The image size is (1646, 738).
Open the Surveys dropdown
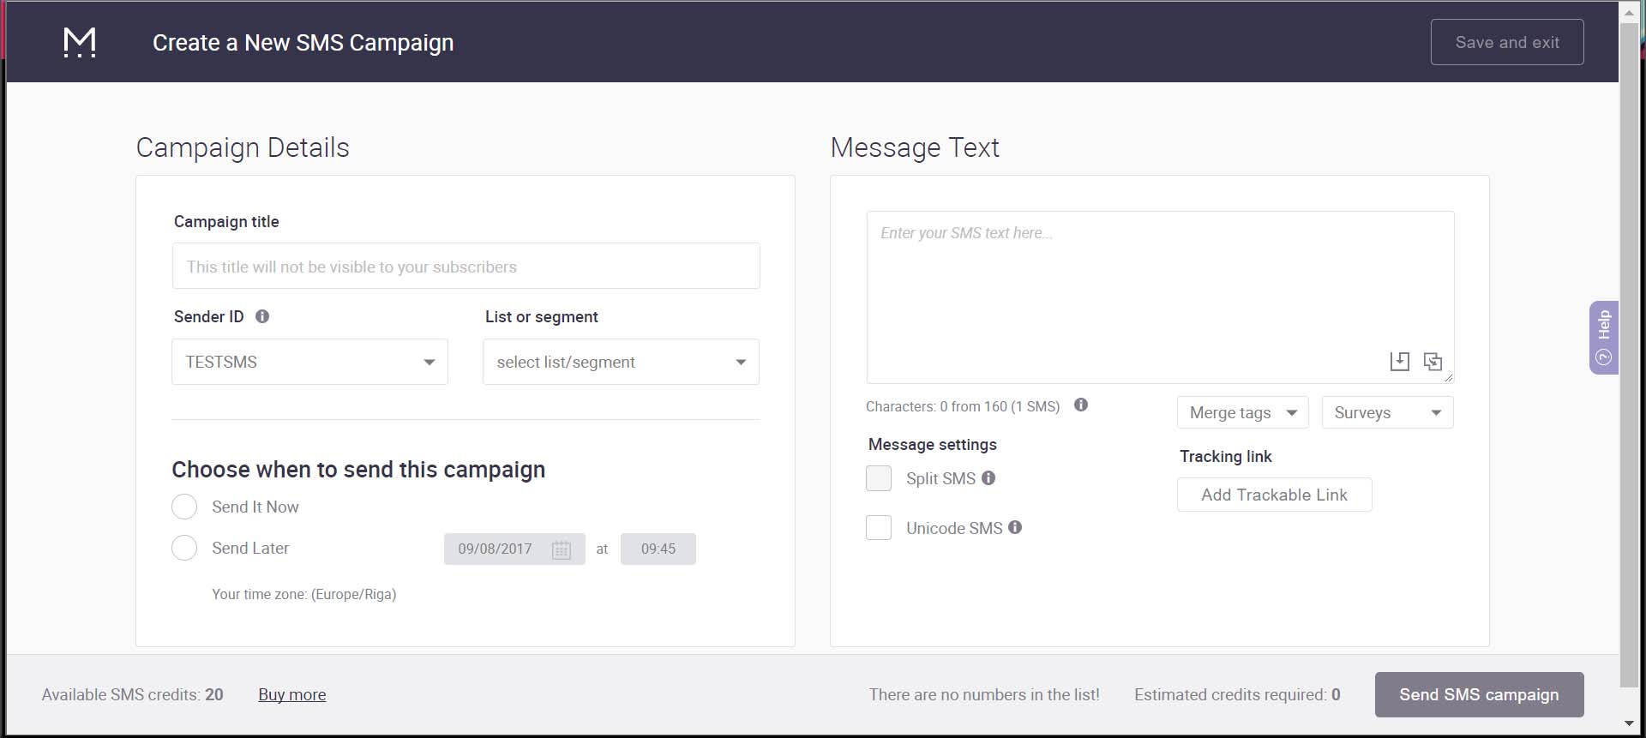[1387, 412]
